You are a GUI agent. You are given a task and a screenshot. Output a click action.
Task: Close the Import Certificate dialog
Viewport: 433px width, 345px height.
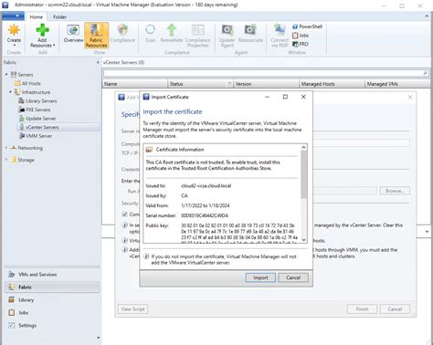click(303, 97)
